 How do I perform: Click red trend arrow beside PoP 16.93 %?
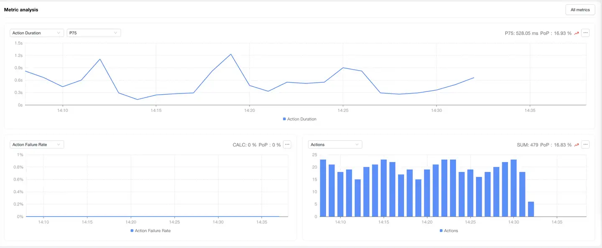[576, 33]
